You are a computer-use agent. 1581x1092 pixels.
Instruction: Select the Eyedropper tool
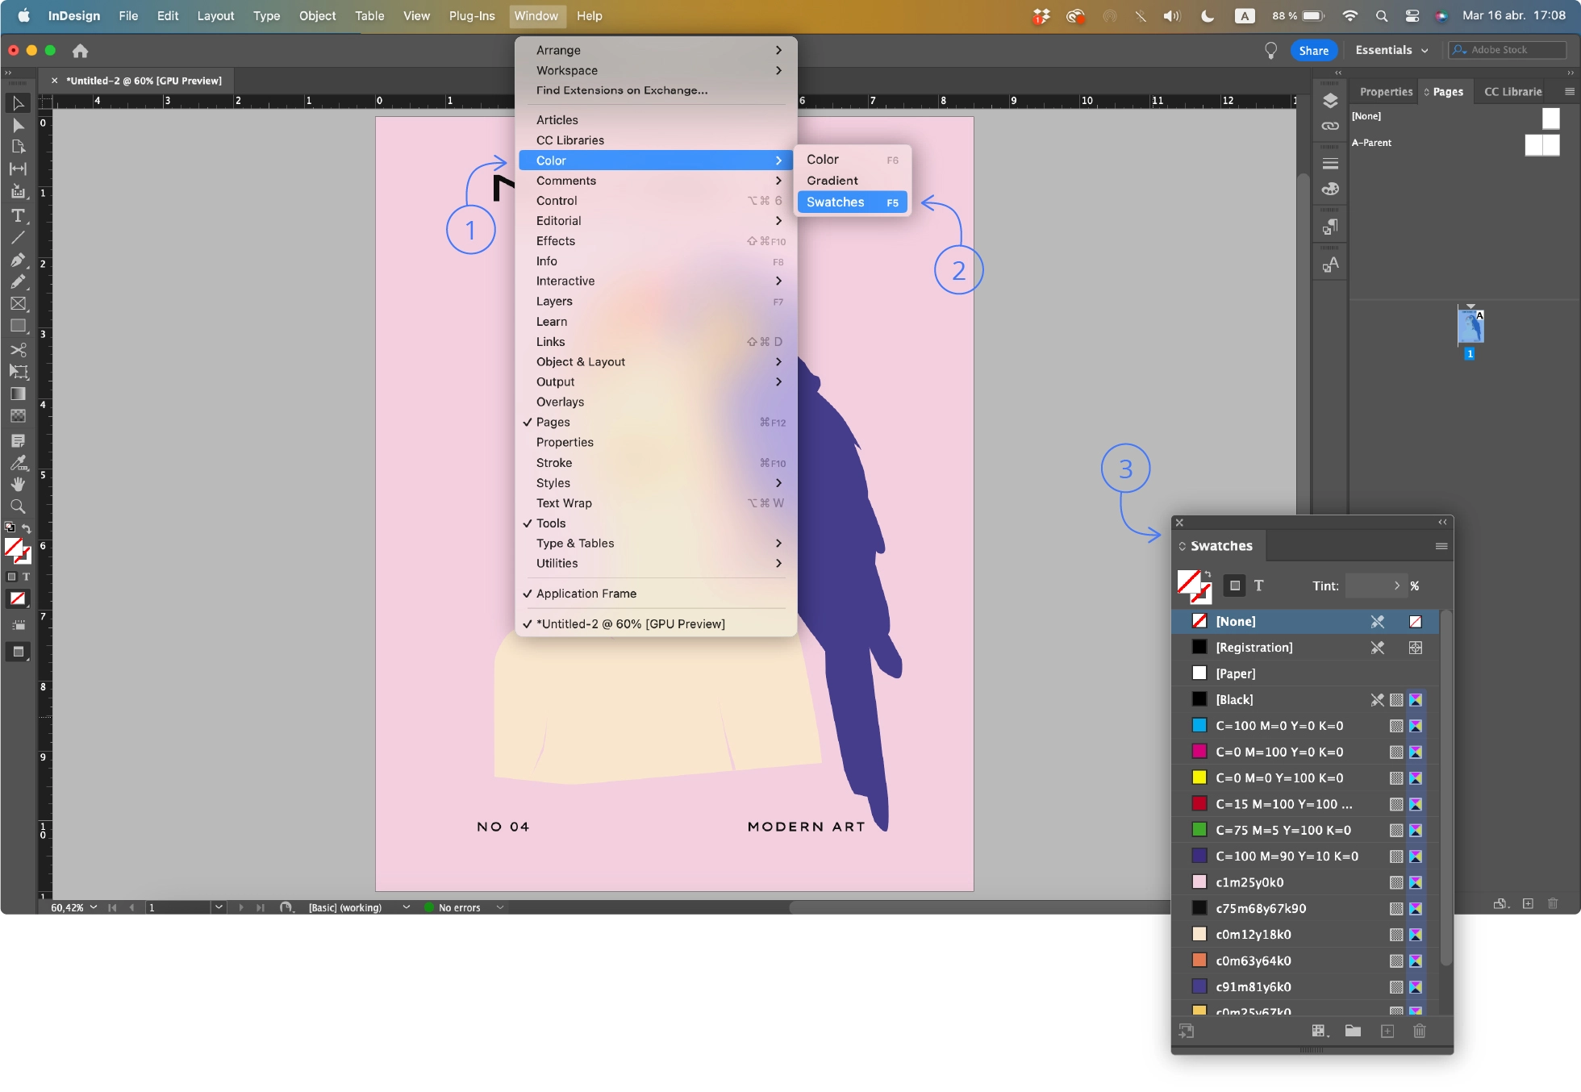(x=18, y=463)
